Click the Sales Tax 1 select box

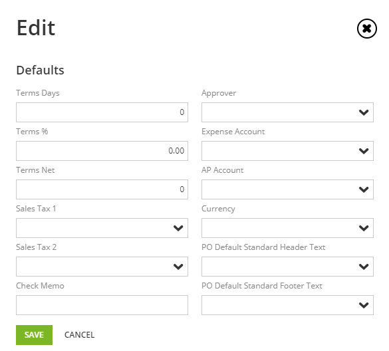pyautogui.click(x=102, y=228)
